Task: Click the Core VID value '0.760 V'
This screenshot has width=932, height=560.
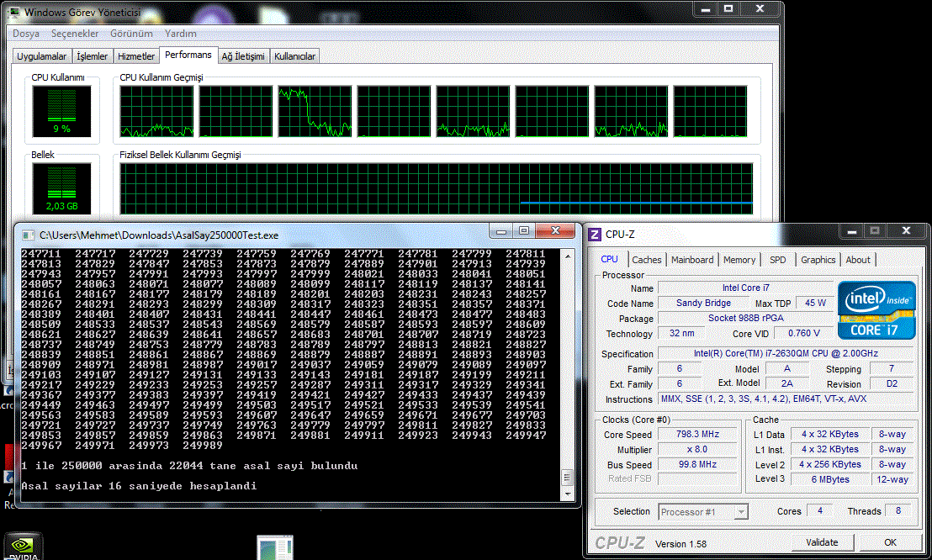Action: click(x=803, y=334)
